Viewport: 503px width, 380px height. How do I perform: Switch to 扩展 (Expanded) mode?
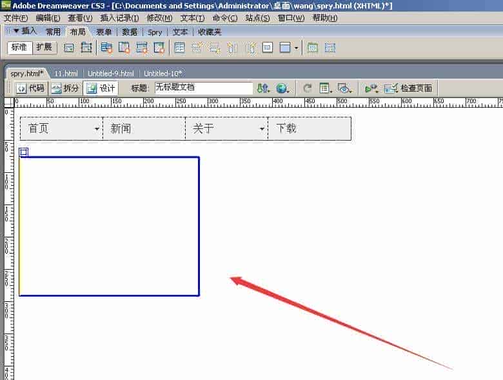(44, 48)
